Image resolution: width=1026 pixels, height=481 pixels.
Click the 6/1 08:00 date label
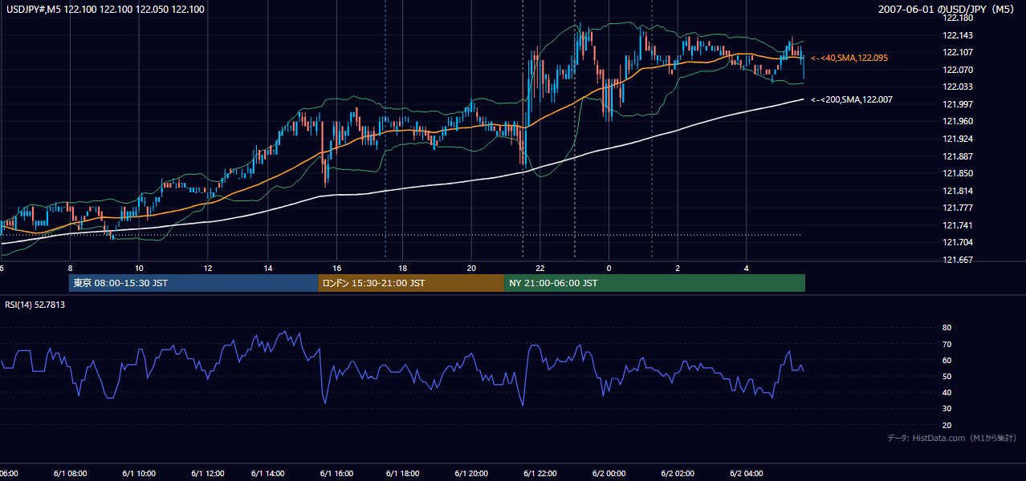pyautogui.click(x=71, y=474)
